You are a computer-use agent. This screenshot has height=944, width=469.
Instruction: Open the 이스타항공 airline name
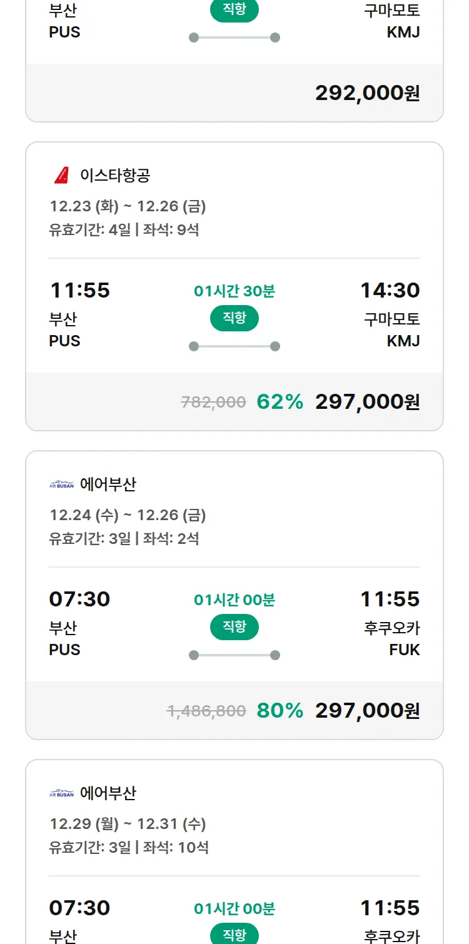click(x=115, y=176)
